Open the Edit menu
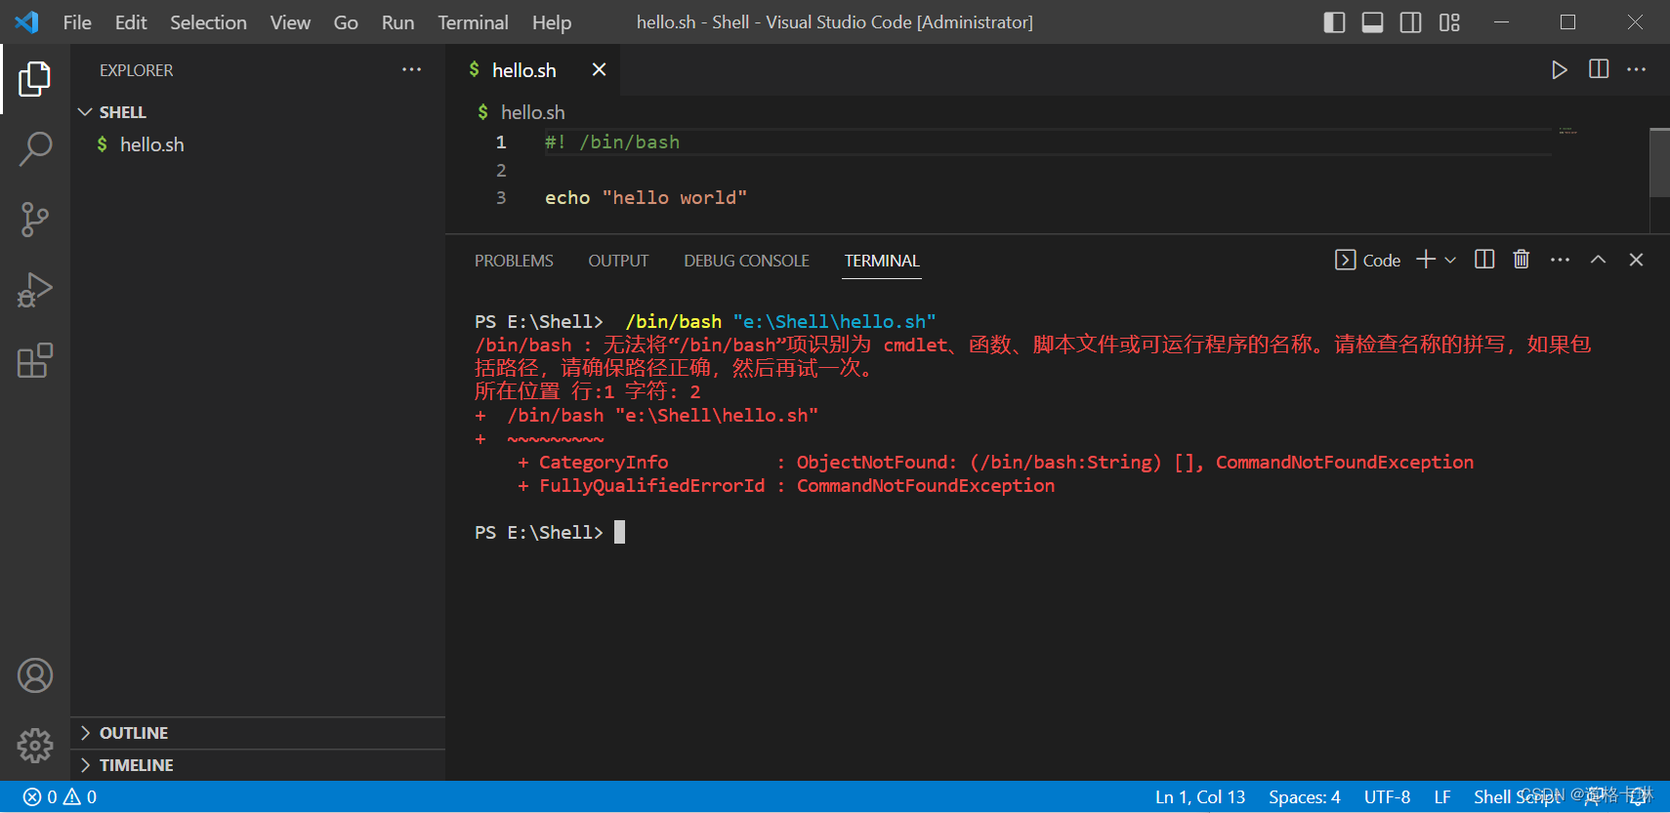Viewport: 1670px width, 813px height. click(131, 22)
